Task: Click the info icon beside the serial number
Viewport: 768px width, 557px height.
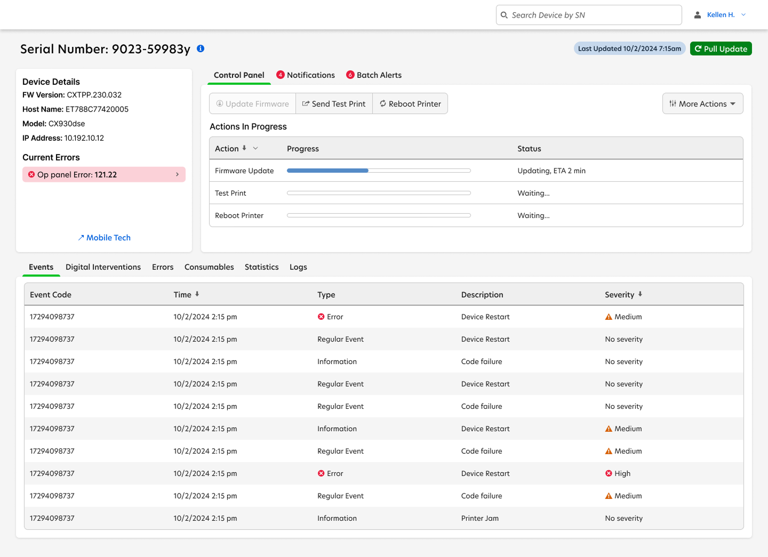Action: pyautogui.click(x=201, y=49)
